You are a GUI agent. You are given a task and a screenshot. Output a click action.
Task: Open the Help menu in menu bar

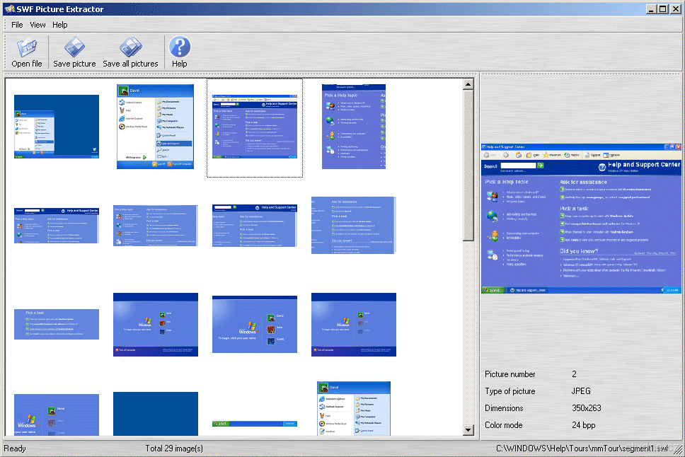click(60, 25)
